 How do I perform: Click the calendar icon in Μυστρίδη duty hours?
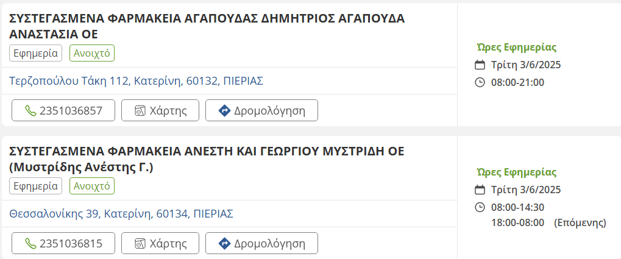[x=480, y=190]
